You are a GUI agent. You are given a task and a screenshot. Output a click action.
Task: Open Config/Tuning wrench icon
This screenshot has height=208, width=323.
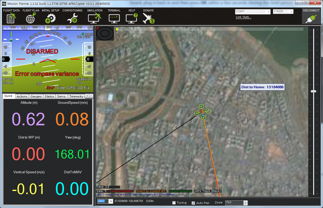click(72, 18)
